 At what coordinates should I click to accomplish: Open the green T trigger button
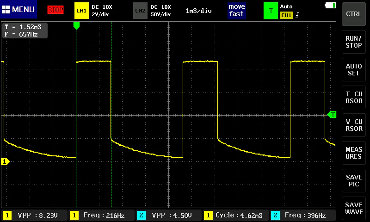point(271,11)
